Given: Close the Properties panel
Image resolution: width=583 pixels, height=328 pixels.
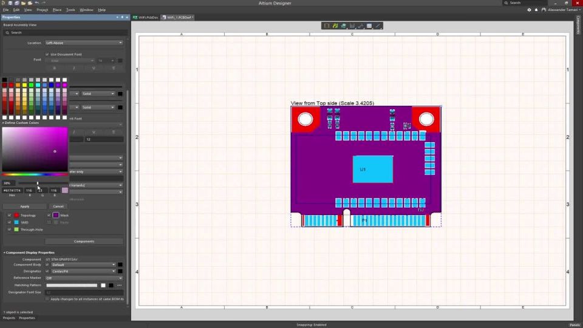Looking at the screenshot, I should tap(127, 17).
